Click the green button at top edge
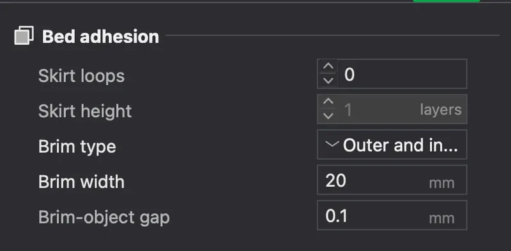Viewport: 511px width, 251px height. click(x=446, y=1)
